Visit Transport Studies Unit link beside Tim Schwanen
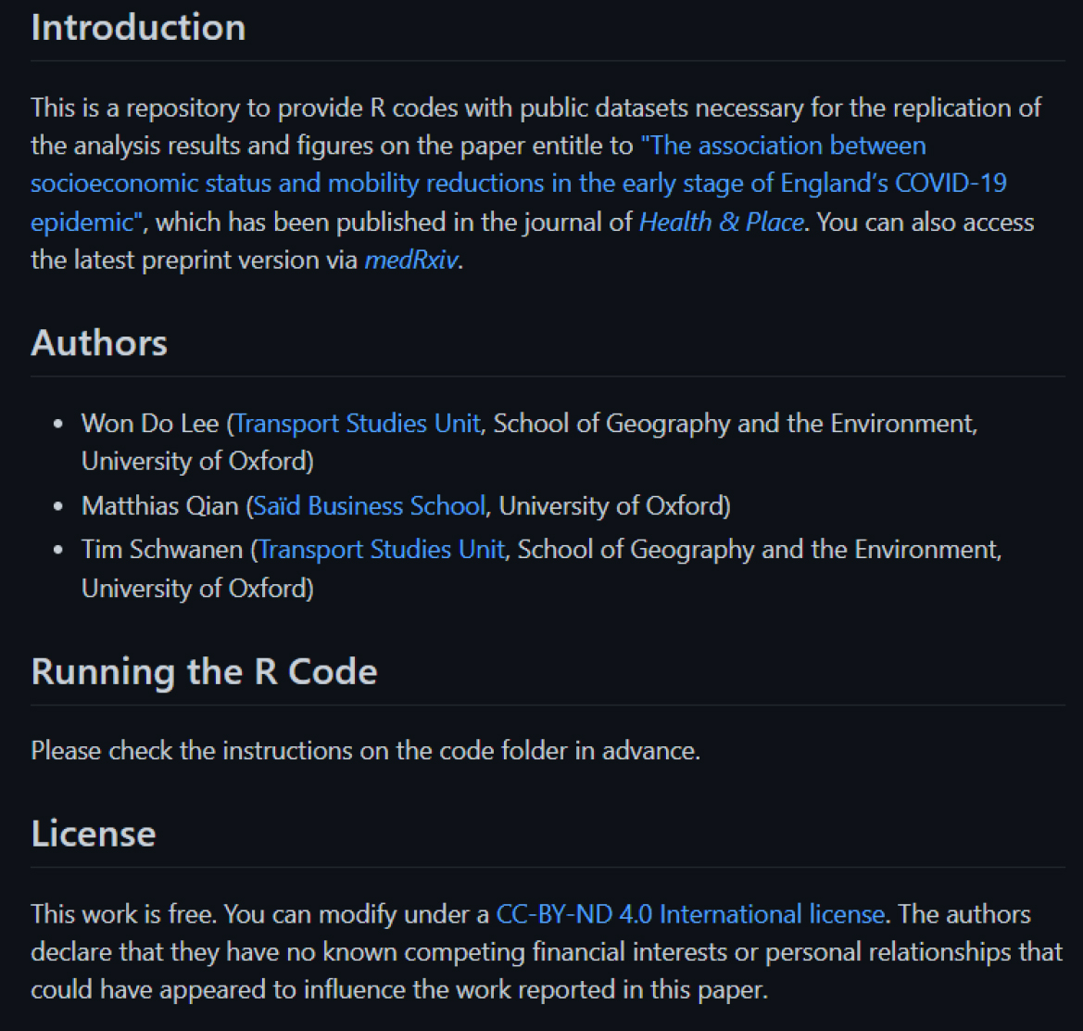Image resolution: width=1083 pixels, height=1031 pixels. (x=382, y=550)
